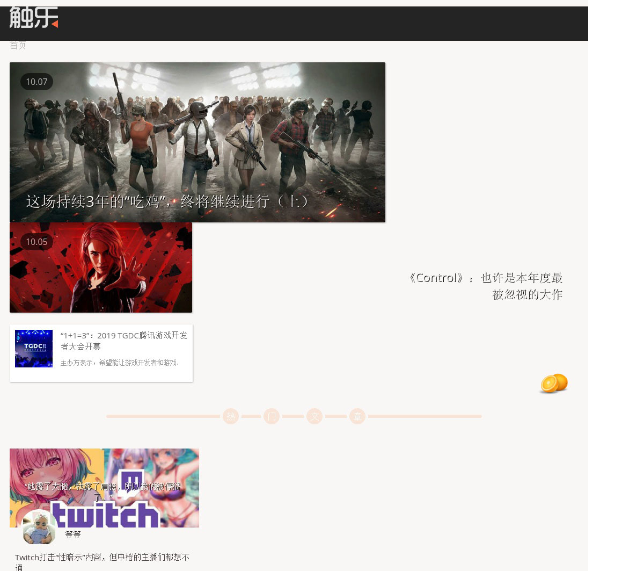Click the 门 circle icon

[x=272, y=416]
